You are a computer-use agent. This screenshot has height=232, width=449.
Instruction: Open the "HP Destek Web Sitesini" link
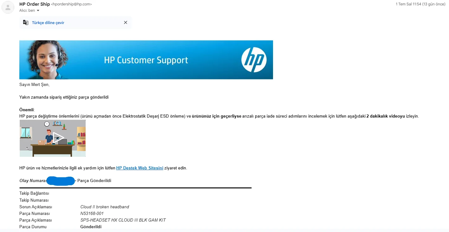(140, 168)
